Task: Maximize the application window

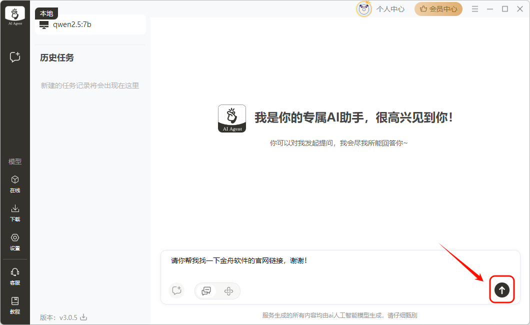Action: (x=505, y=9)
